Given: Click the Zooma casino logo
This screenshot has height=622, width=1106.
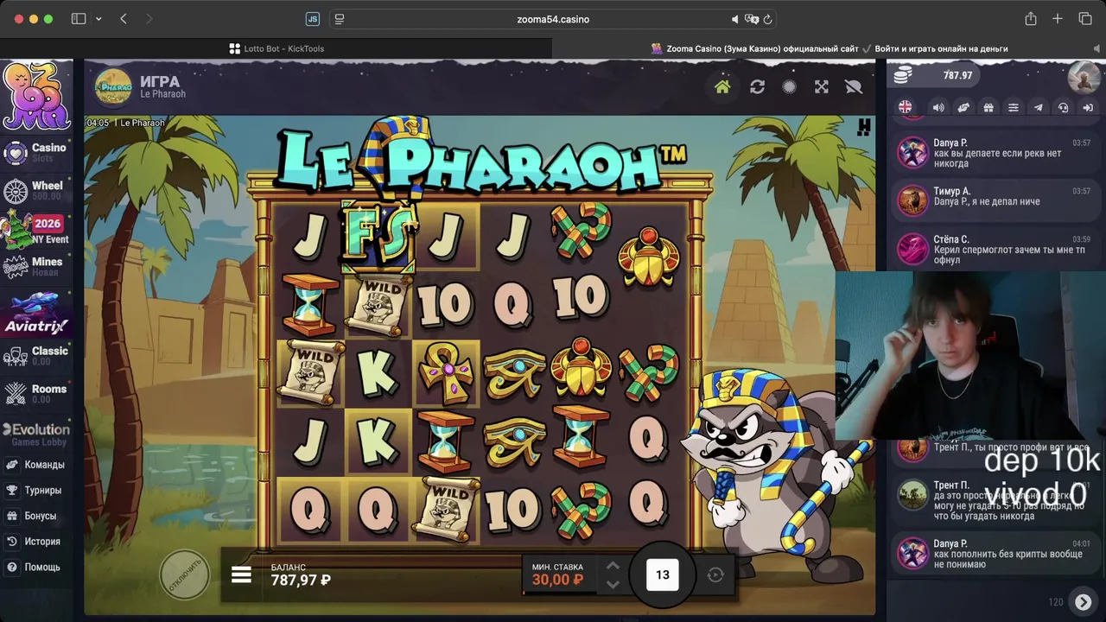Looking at the screenshot, I should pyautogui.click(x=36, y=95).
